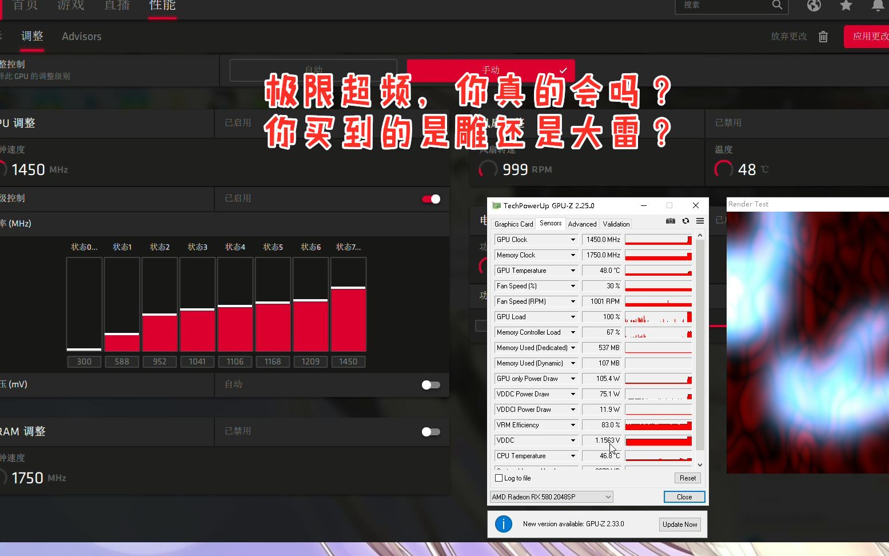Click the GPU Clock history graph
The height and width of the screenshot is (556, 889).
(658, 240)
